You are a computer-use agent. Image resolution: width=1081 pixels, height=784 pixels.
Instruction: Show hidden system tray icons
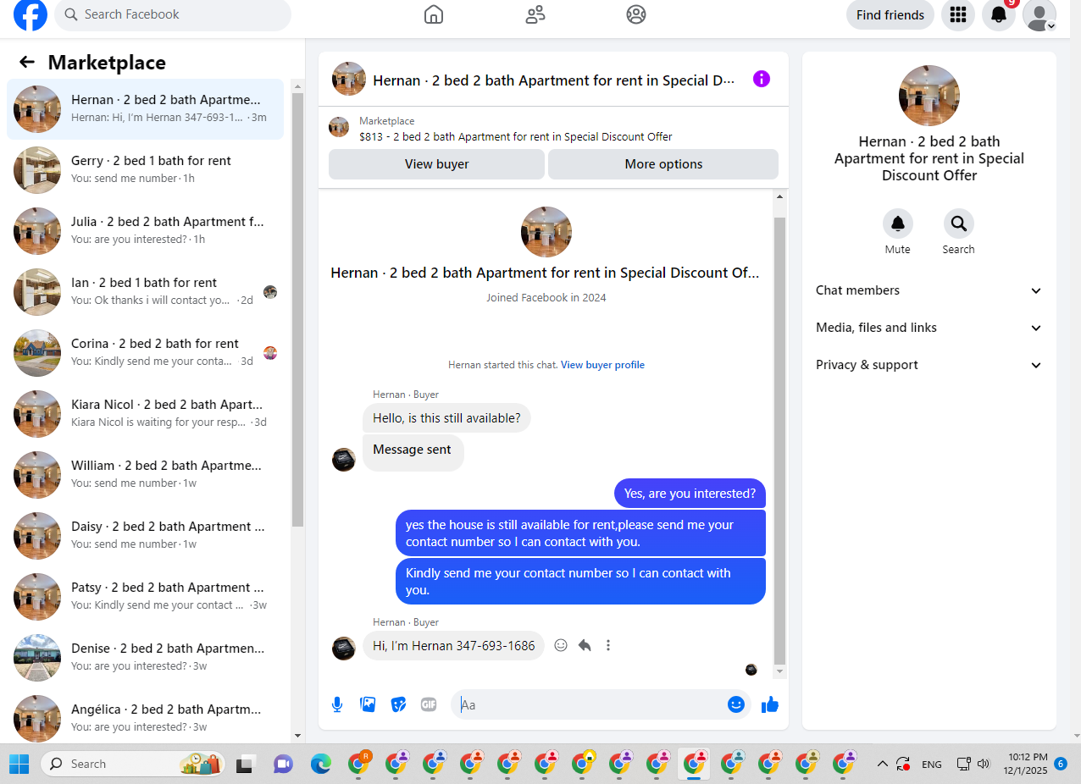882,764
